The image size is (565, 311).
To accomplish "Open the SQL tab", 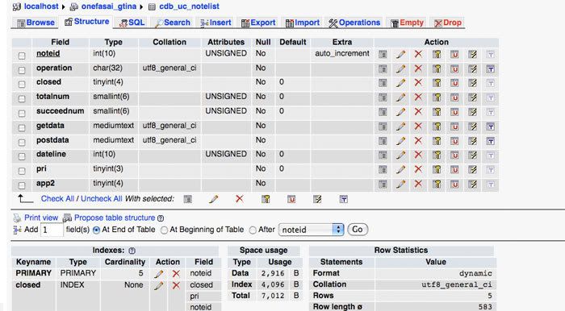I will coord(132,23).
